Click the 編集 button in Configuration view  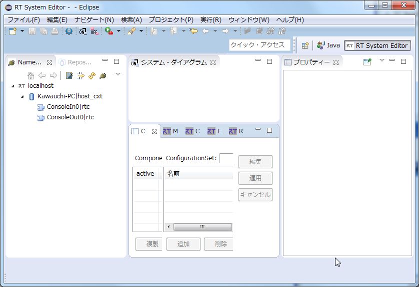coord(255,162)
